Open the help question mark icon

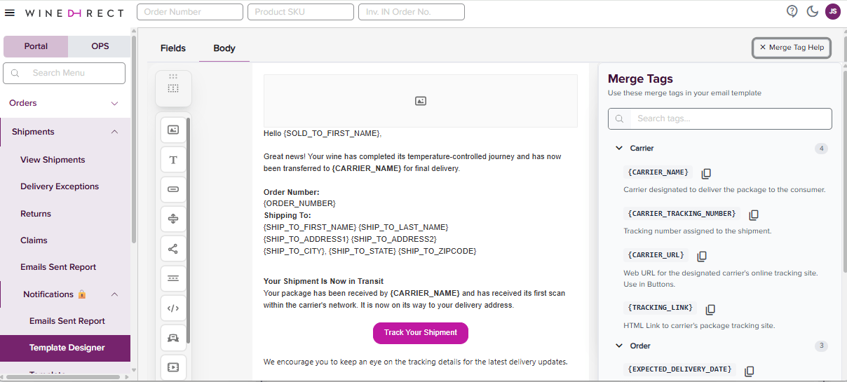pyautogui.click(x=792, y=11)
